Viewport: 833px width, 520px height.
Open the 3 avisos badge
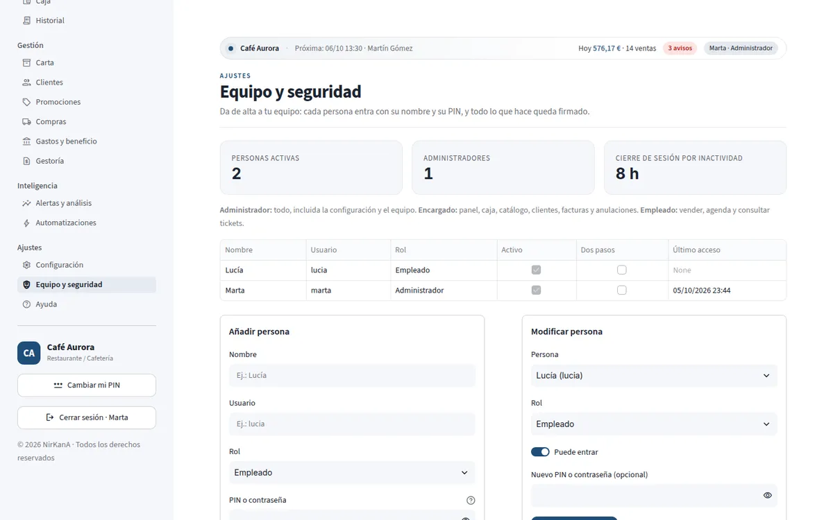pos(680,49)
